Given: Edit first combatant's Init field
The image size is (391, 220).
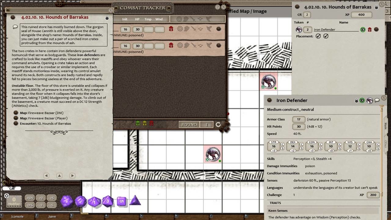Looking at the screenshot, I should 125,29.
